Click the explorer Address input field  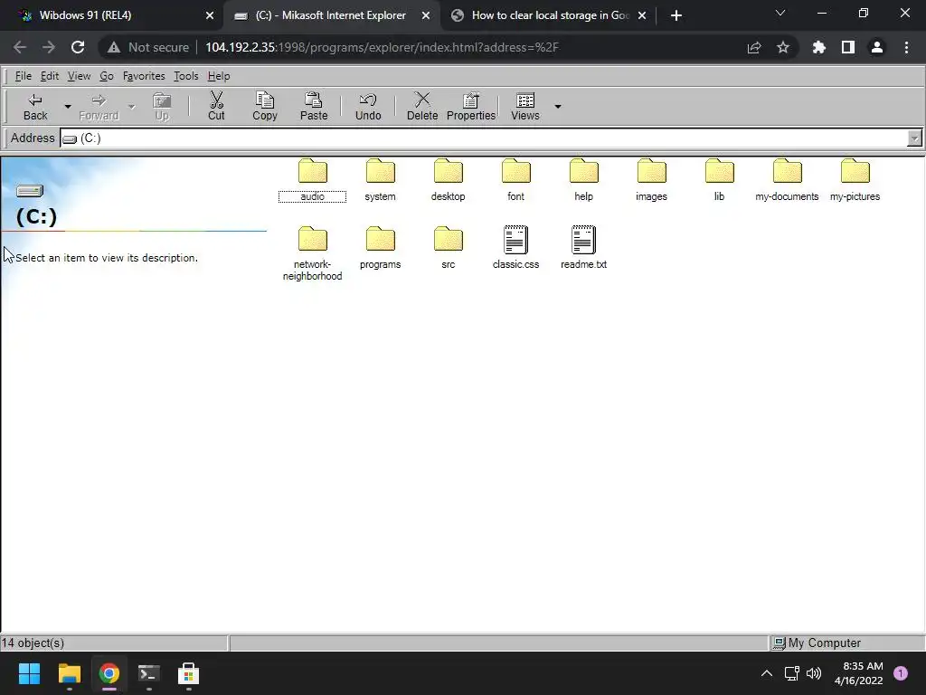(x=485, y=138)
